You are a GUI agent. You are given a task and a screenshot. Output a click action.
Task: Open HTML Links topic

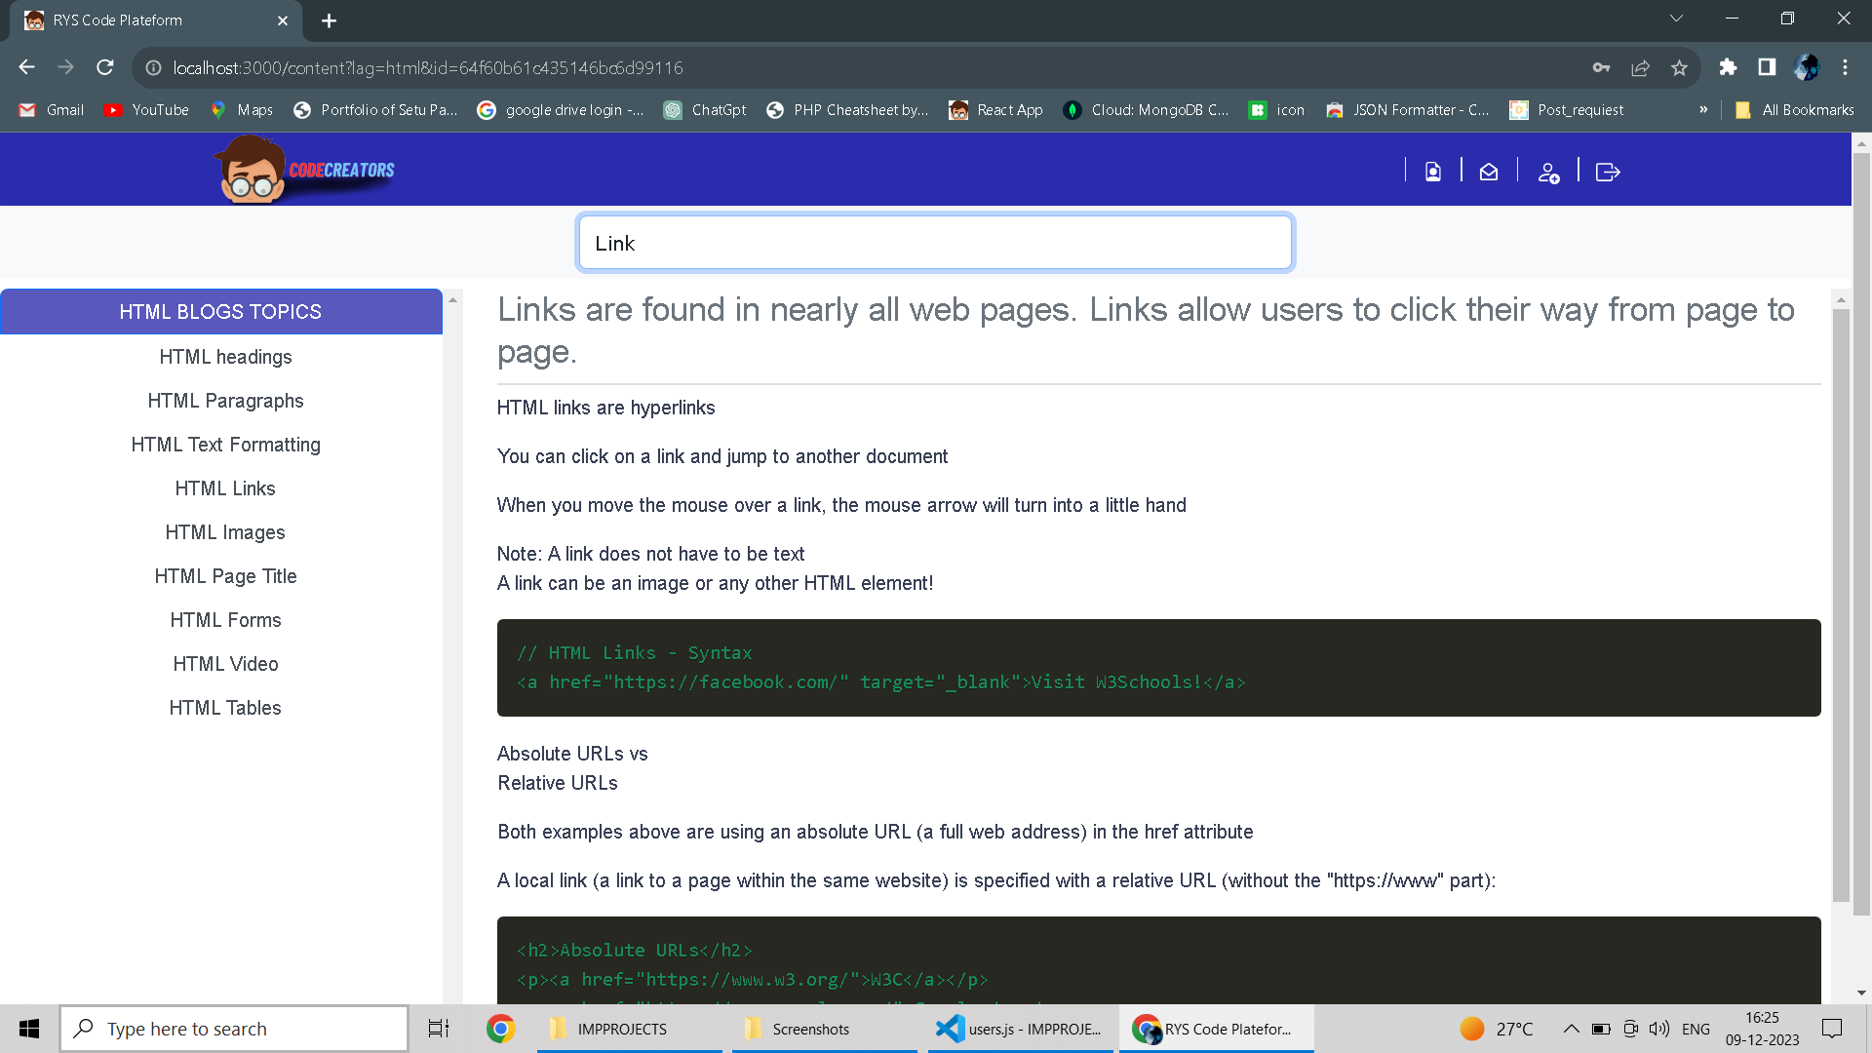225,488
